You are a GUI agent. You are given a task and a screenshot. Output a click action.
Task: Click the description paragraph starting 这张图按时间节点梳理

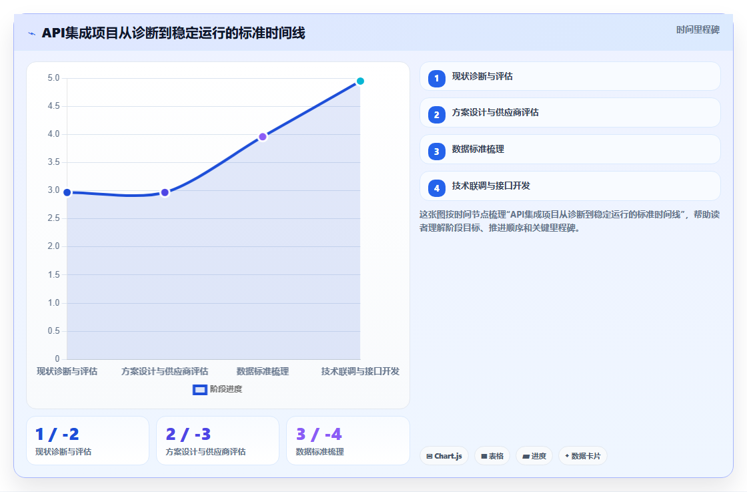[570, 221]
